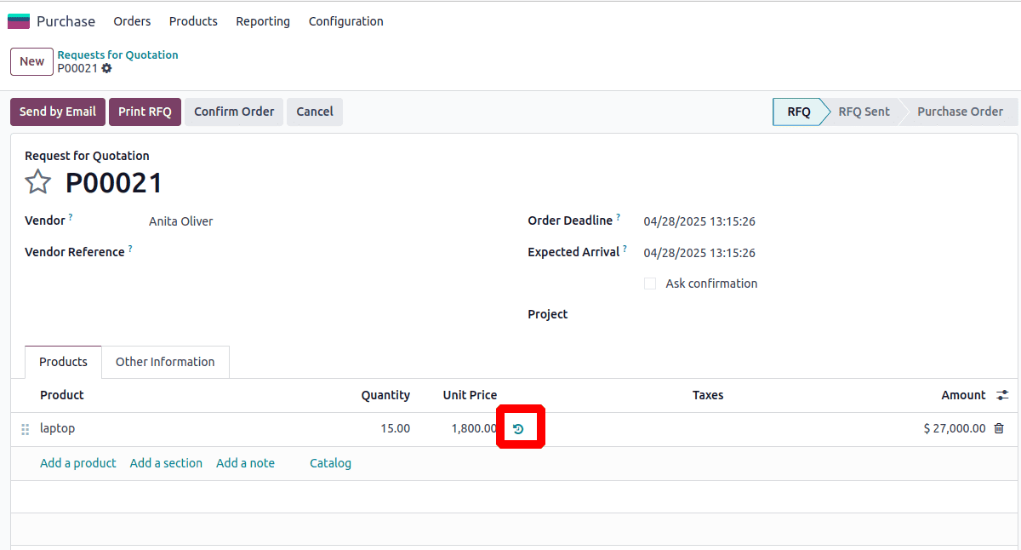Click the Amount column header

click(x=963, y=395)
